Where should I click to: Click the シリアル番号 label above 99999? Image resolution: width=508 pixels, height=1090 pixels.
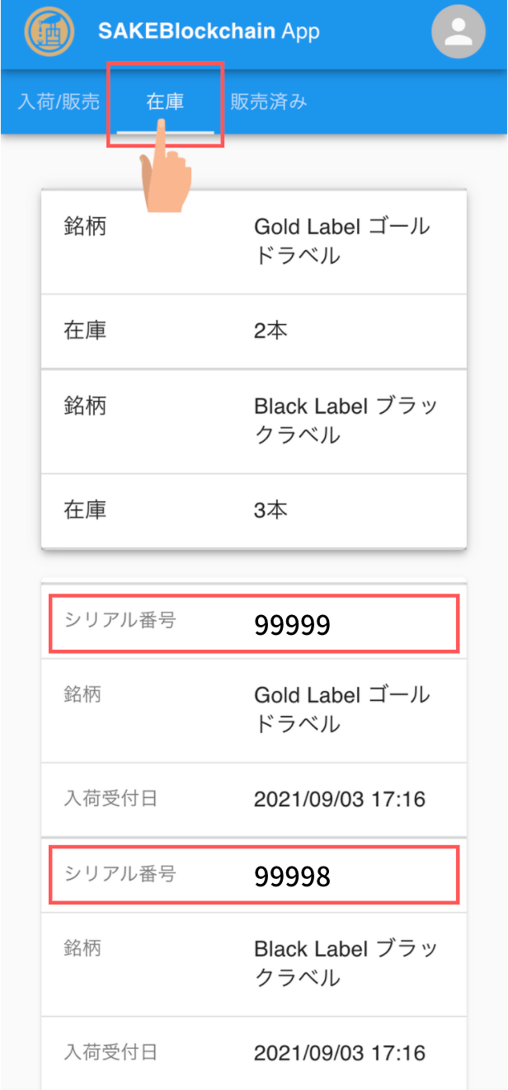(x=120, y=621)
